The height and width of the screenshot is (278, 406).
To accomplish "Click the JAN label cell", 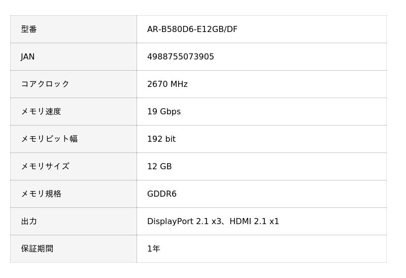I will pyautogui.click(x=28, y=57).
